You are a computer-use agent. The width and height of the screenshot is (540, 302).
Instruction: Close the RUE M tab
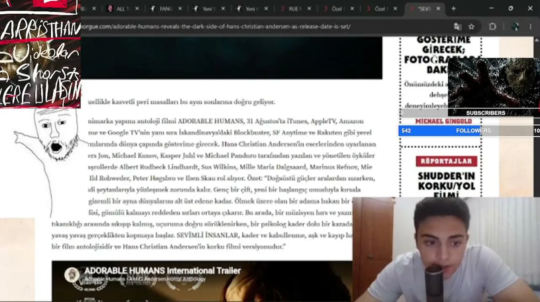coord(309,8)
